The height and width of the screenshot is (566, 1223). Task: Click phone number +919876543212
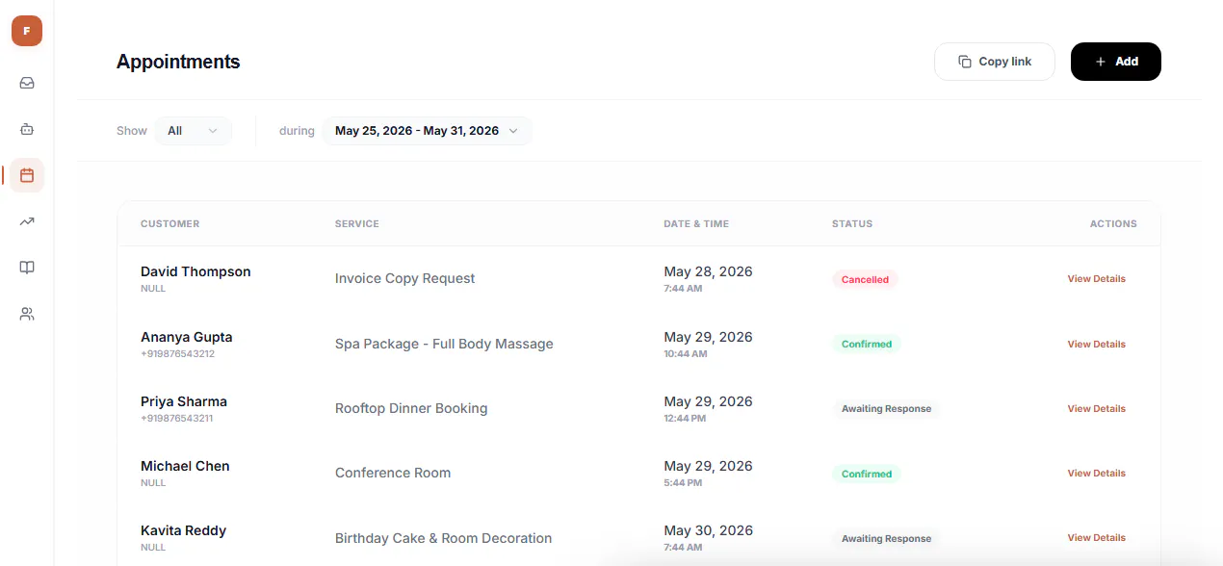coord(177,354)
